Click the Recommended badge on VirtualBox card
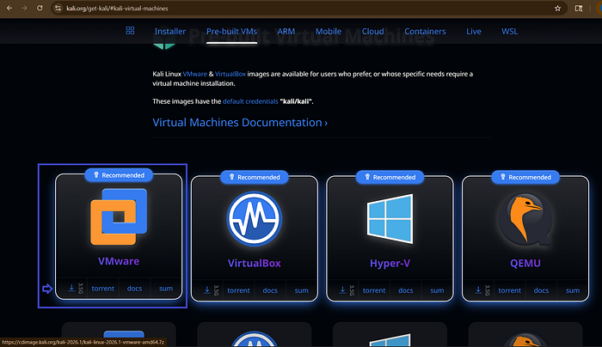Screen dimensions: 602x347 (255, 177)
